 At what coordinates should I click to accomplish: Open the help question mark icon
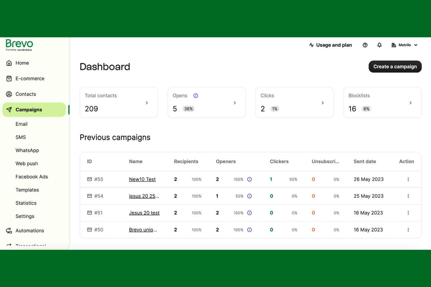point(365,45)
